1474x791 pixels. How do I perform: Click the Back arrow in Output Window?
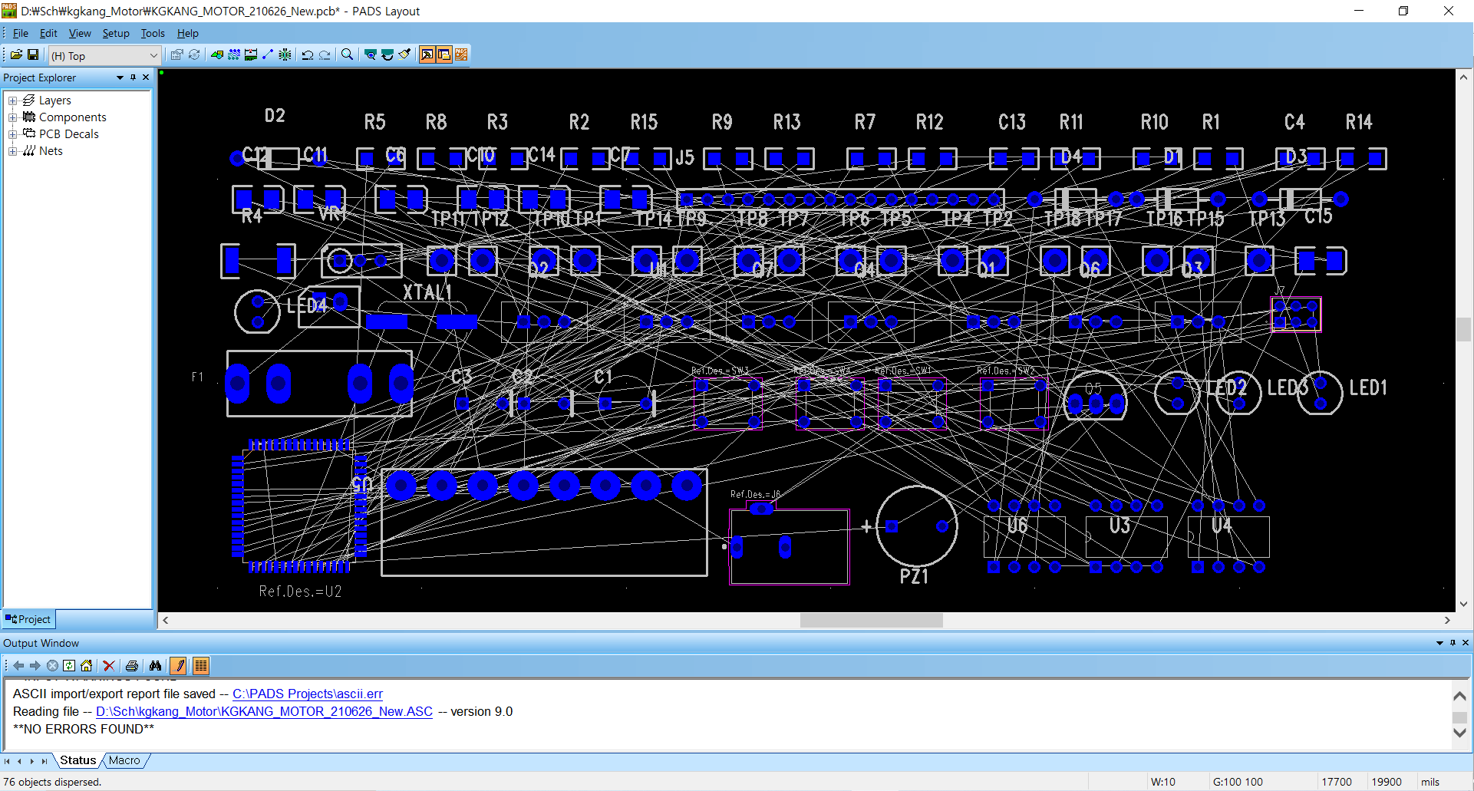[18, 666]
